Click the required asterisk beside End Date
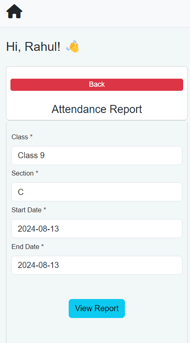190x343 pixels. click(x=43, y=246)
